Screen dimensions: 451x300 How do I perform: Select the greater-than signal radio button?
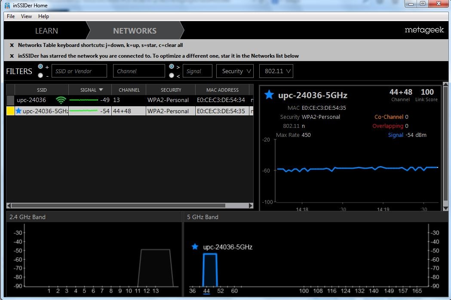pos(172,67)
